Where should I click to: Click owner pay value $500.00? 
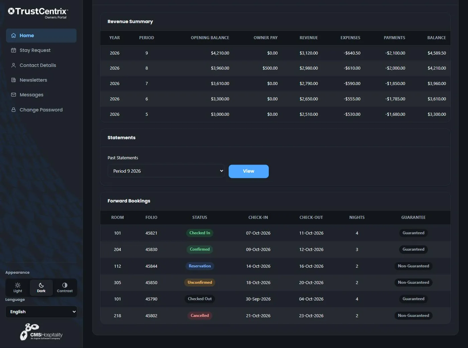(270, 68)
